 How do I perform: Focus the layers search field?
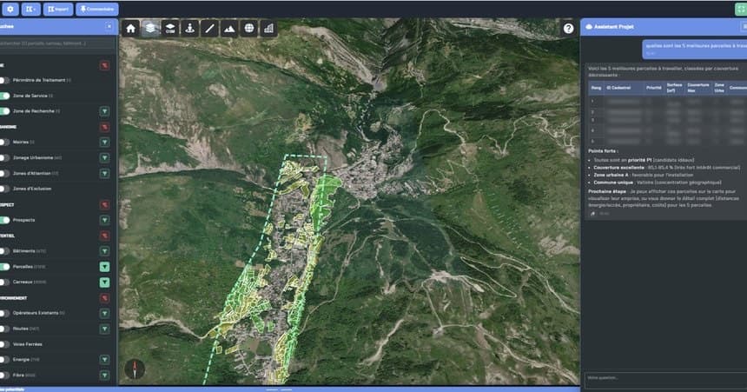(x=57, y=43)
